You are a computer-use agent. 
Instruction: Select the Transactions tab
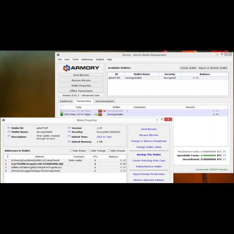pyautogui.click(x=84, y=101)
